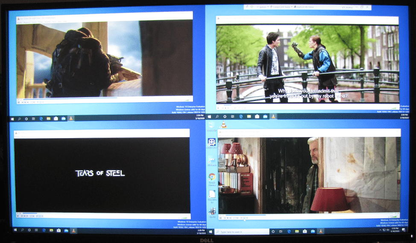Click pin icon in remote desktop toolbar
The width and height of the screenshot is (416, 243).
click(x=247, y=7)
